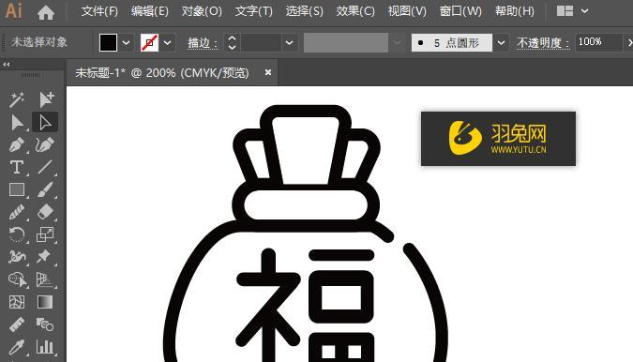The width and height of the screenshot is (633, 362).
Task: Open the 编辑(E) menu
Action: [150, 11]
